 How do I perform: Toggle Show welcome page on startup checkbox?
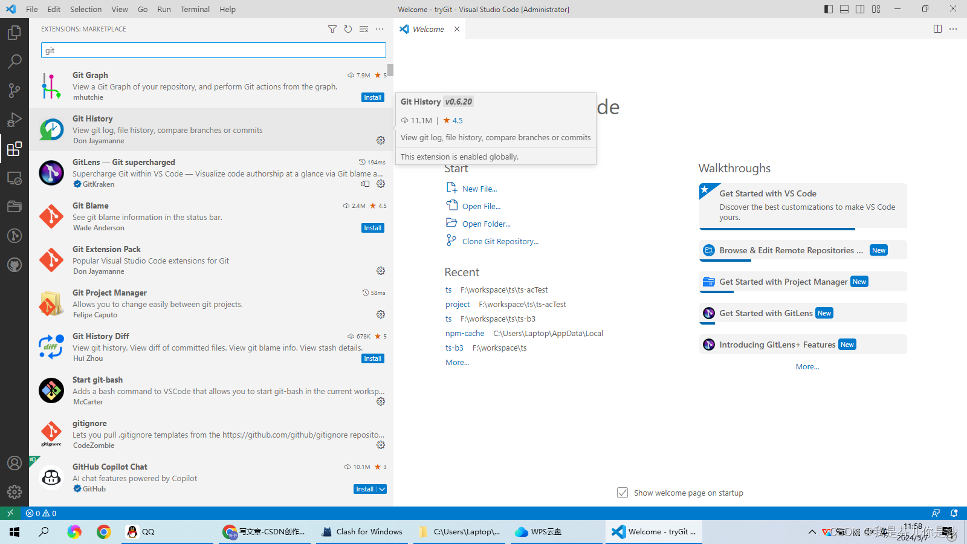click(x=623, y=493)
